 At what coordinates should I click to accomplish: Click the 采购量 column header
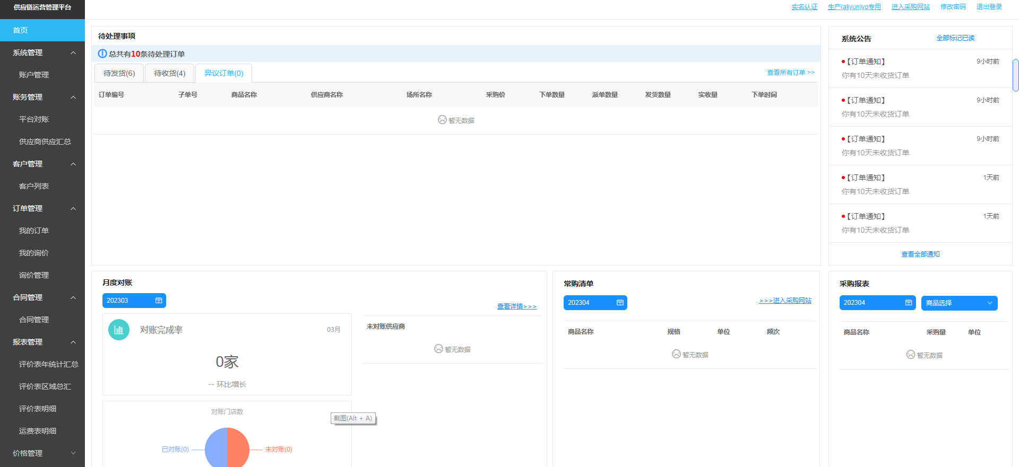(x=936, y=332)
